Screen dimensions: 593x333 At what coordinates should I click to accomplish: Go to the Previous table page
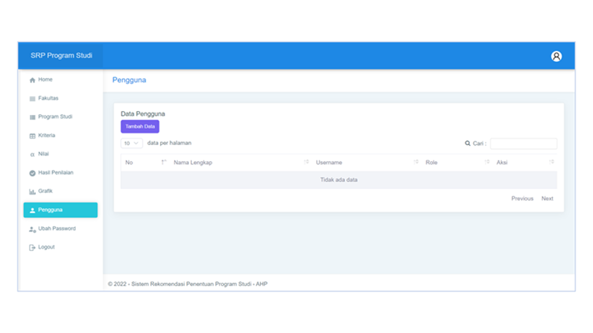[x=522, y=198]
